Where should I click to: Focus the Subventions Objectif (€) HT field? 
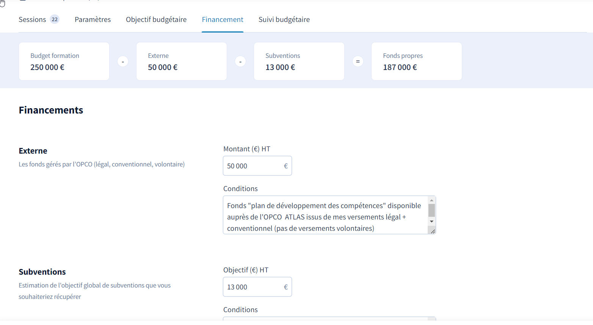257,287
